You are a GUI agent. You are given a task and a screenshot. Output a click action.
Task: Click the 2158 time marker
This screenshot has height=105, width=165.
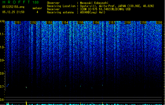(x=127, y=23)
